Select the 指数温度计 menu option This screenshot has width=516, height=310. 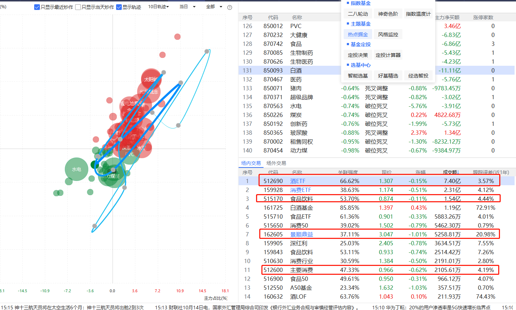pyautogui.click(x=418, y=14)
